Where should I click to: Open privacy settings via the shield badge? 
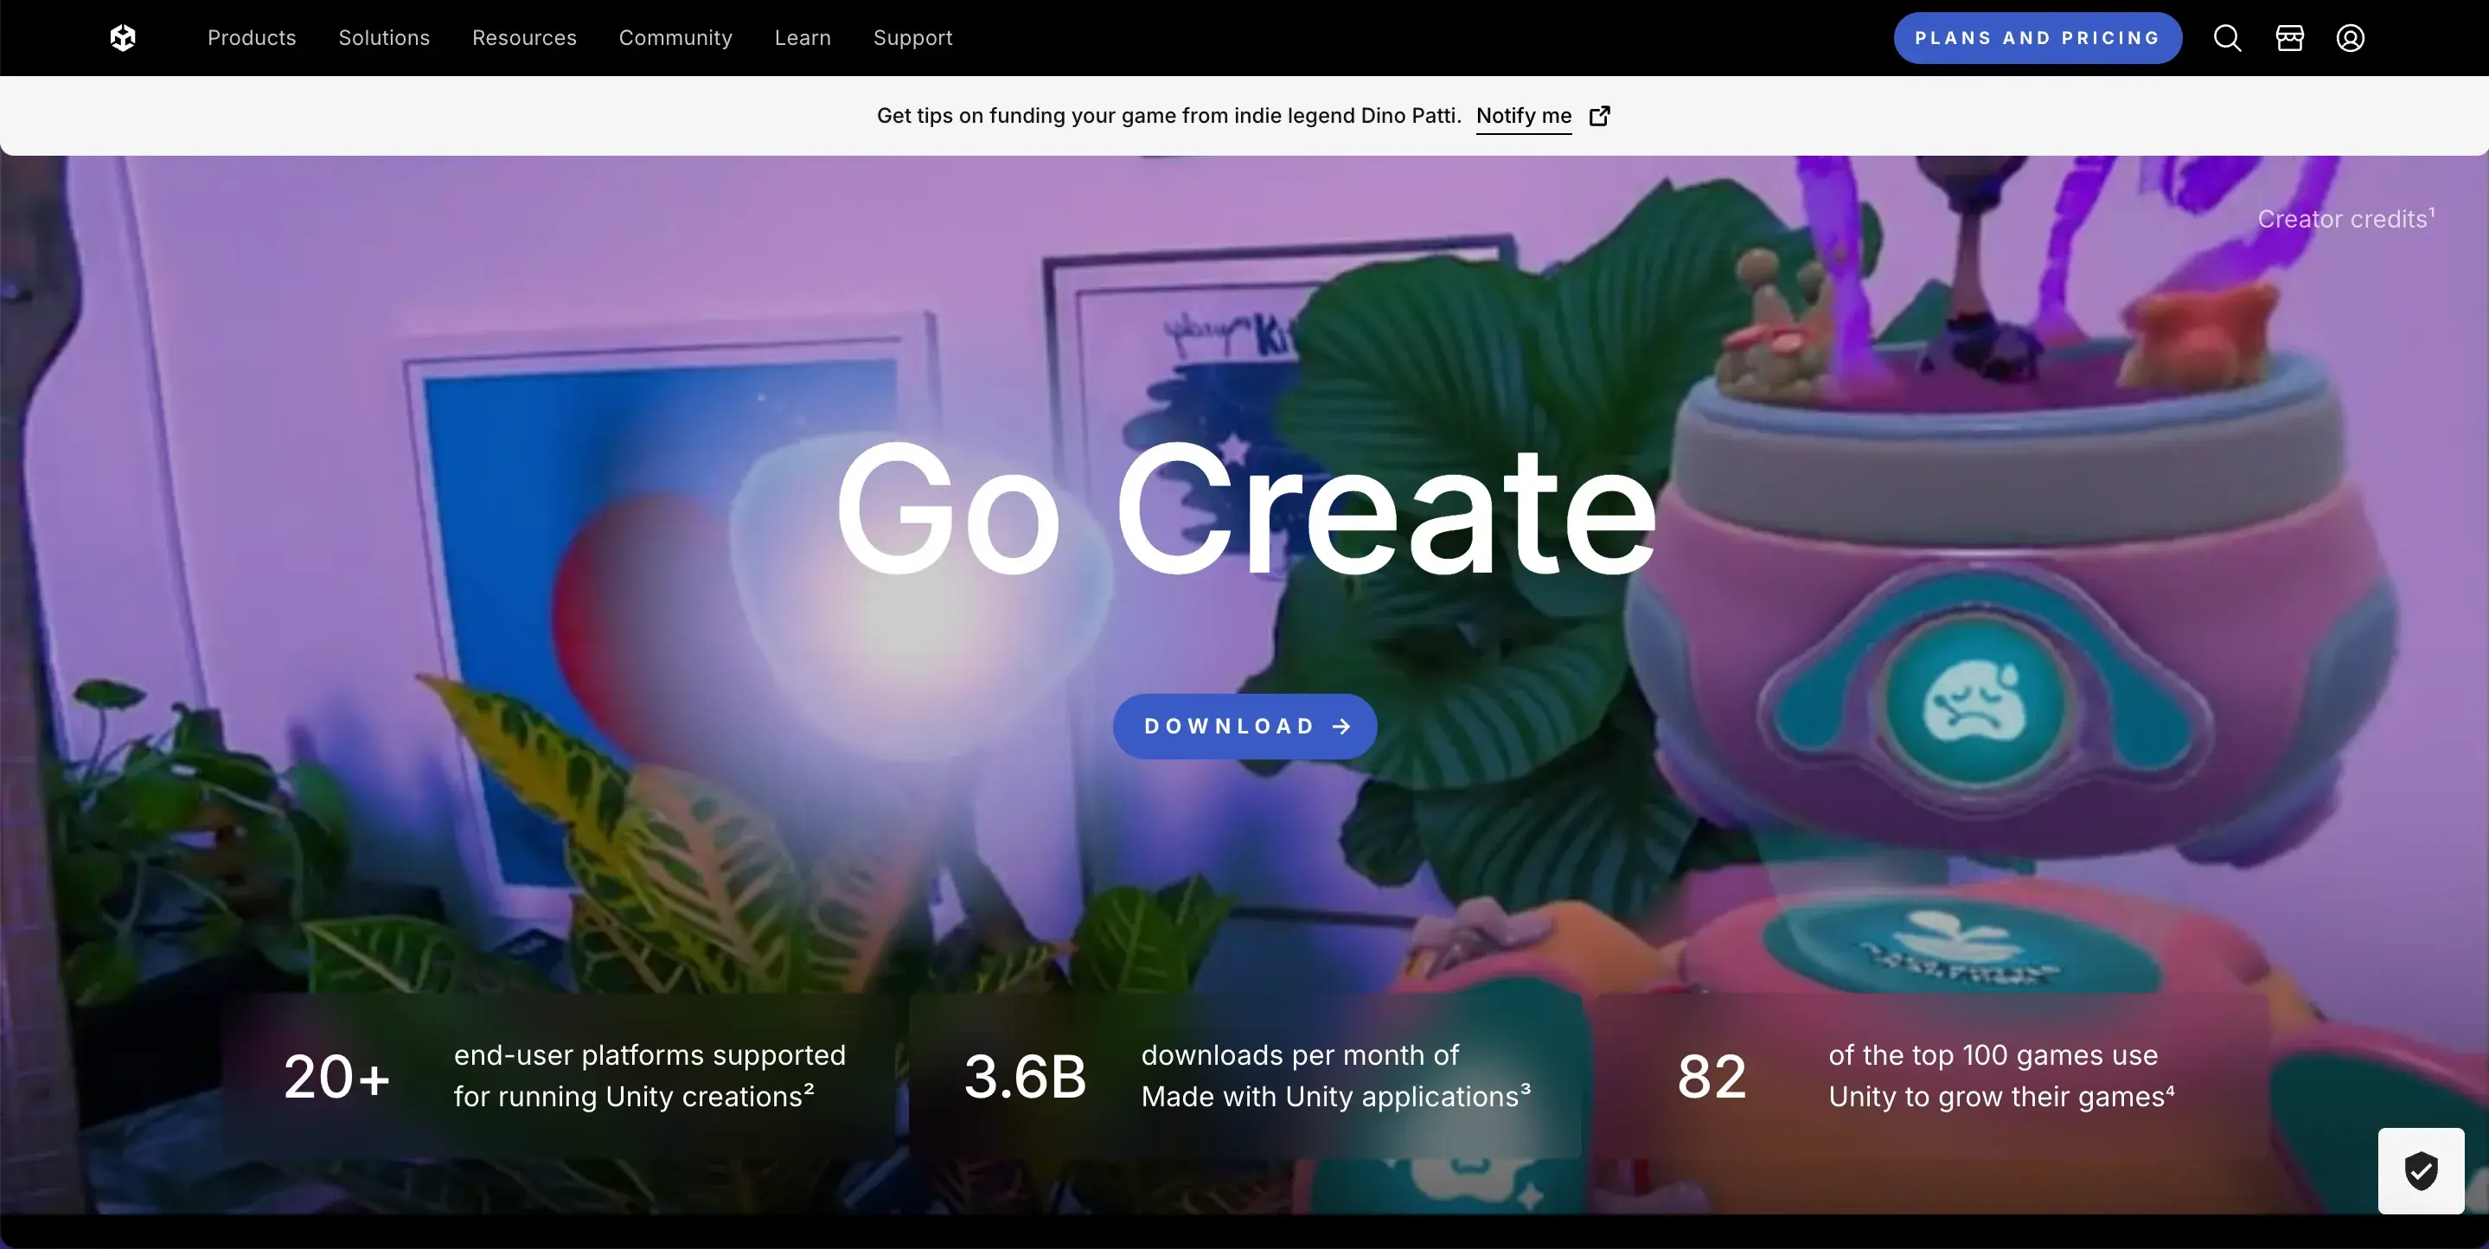[x=2420, y=1170]
